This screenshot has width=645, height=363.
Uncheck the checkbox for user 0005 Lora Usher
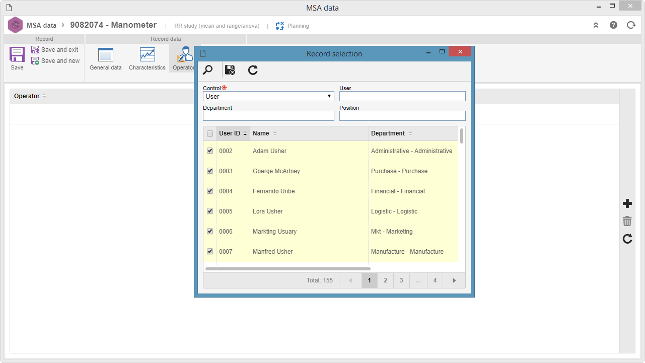coord(210,211)
